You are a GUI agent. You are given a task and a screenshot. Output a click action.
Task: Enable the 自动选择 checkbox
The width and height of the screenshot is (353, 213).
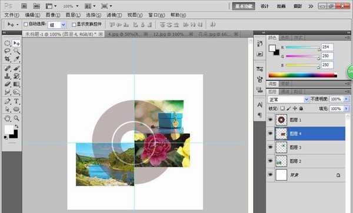click(26, 24)
